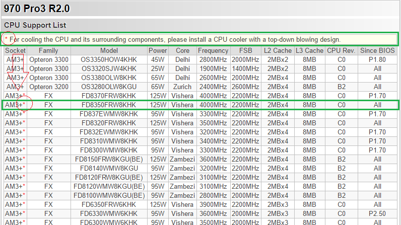Click the Model column header
Viewport: 401px width, 225px height.
[x=109, y=50]
